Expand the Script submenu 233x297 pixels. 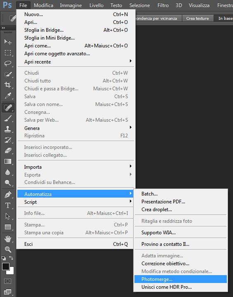[x=76, y=202]
